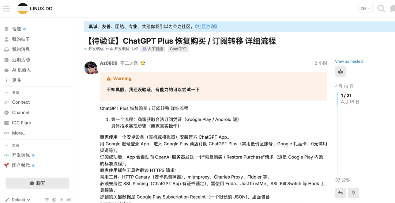Screen dimensions: 395x203
Task: Click the 聊天 chat button
Action: 37,183
